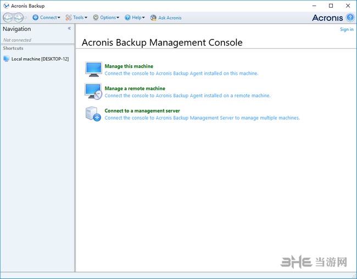The image size is (357, 279).
Task: Click the management server icon
Action: pyautogui.click(x=93, y=114)
